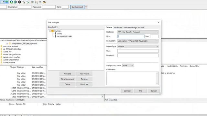
Task: Select the Azure 203 folder
Action: tap(7, 52)
